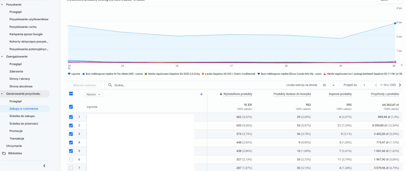Click the blue deselect-all rows box
The image size is (406, 171).
click(71, 94)
